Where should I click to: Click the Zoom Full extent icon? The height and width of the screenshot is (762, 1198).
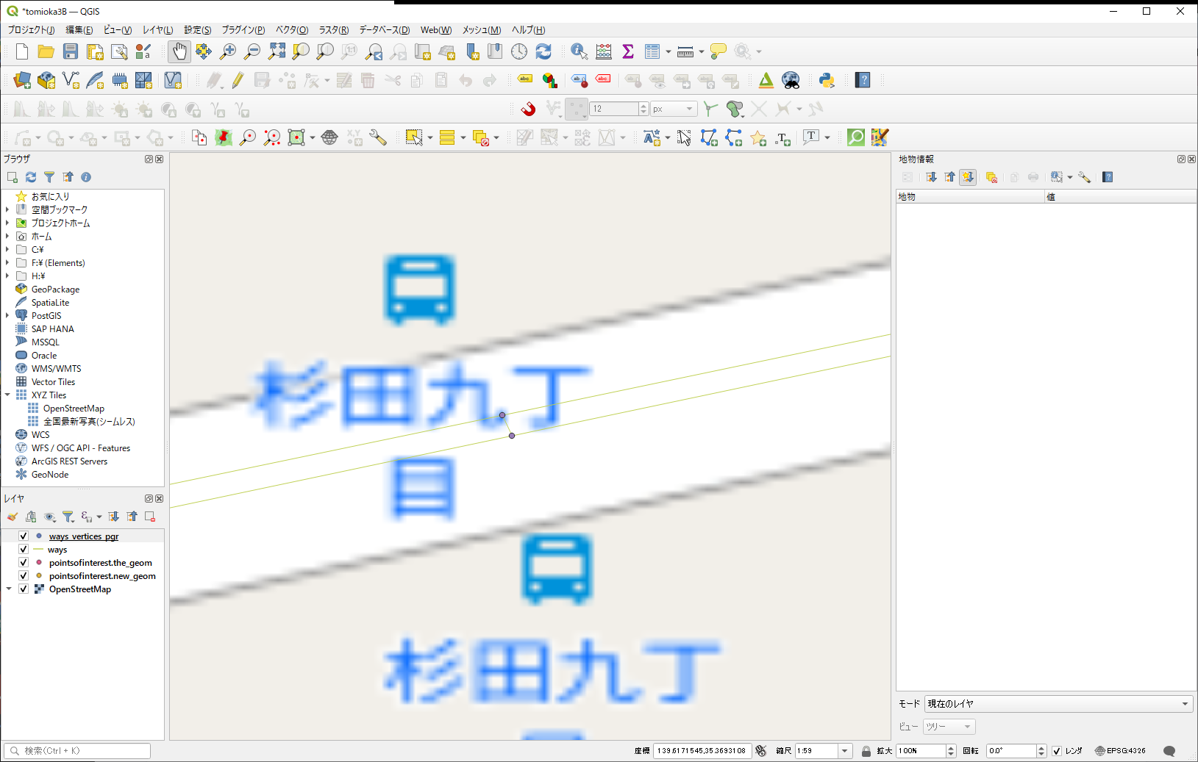click(277, 51)
